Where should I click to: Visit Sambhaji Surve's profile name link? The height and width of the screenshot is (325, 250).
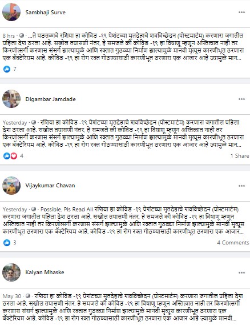[x=45, y=13]
